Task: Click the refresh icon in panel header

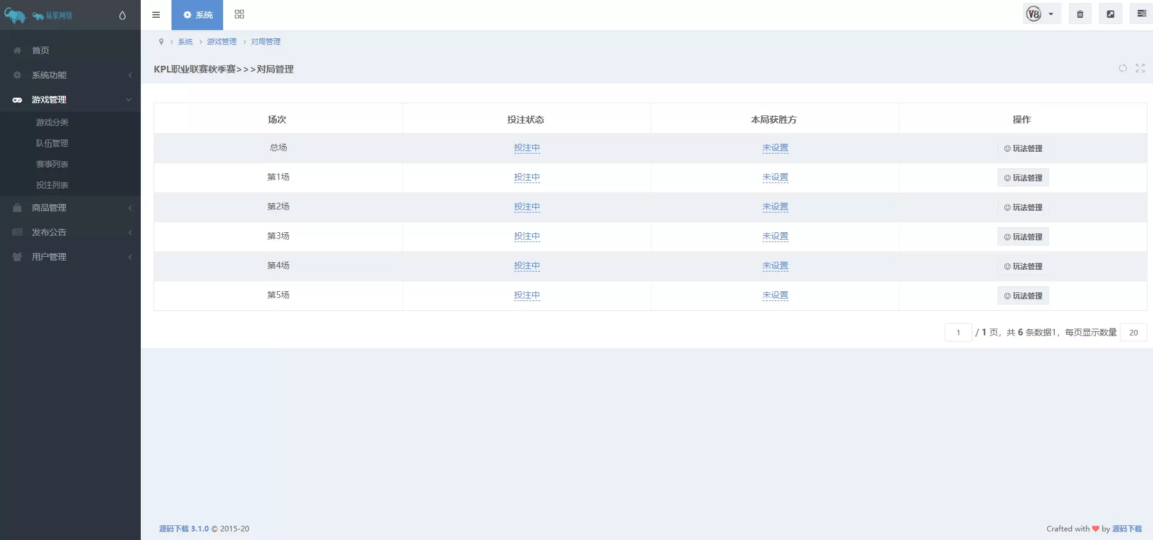Action: (1123, 68)
